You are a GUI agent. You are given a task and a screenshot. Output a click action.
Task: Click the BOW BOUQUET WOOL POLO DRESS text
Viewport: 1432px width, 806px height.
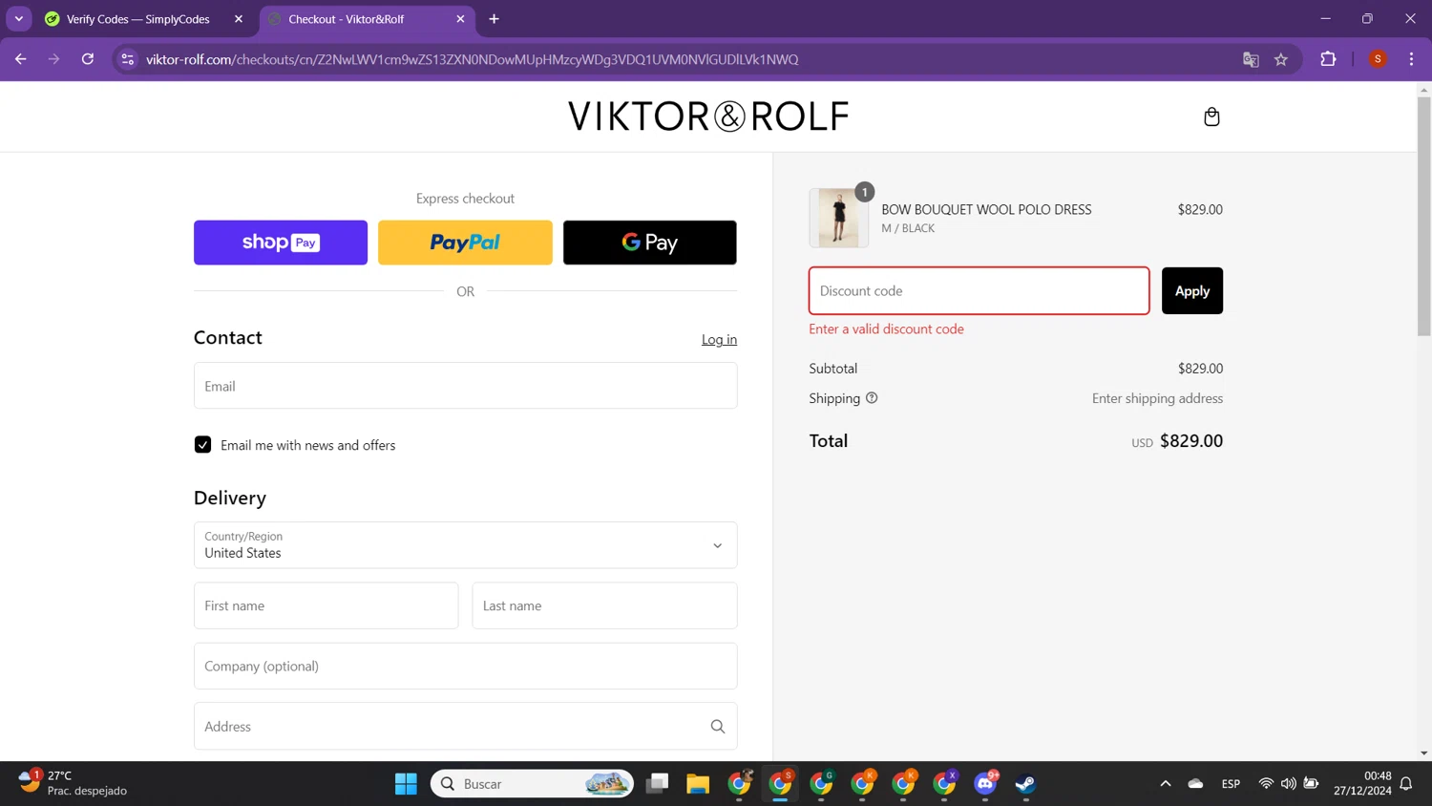(x=986, y=209)
